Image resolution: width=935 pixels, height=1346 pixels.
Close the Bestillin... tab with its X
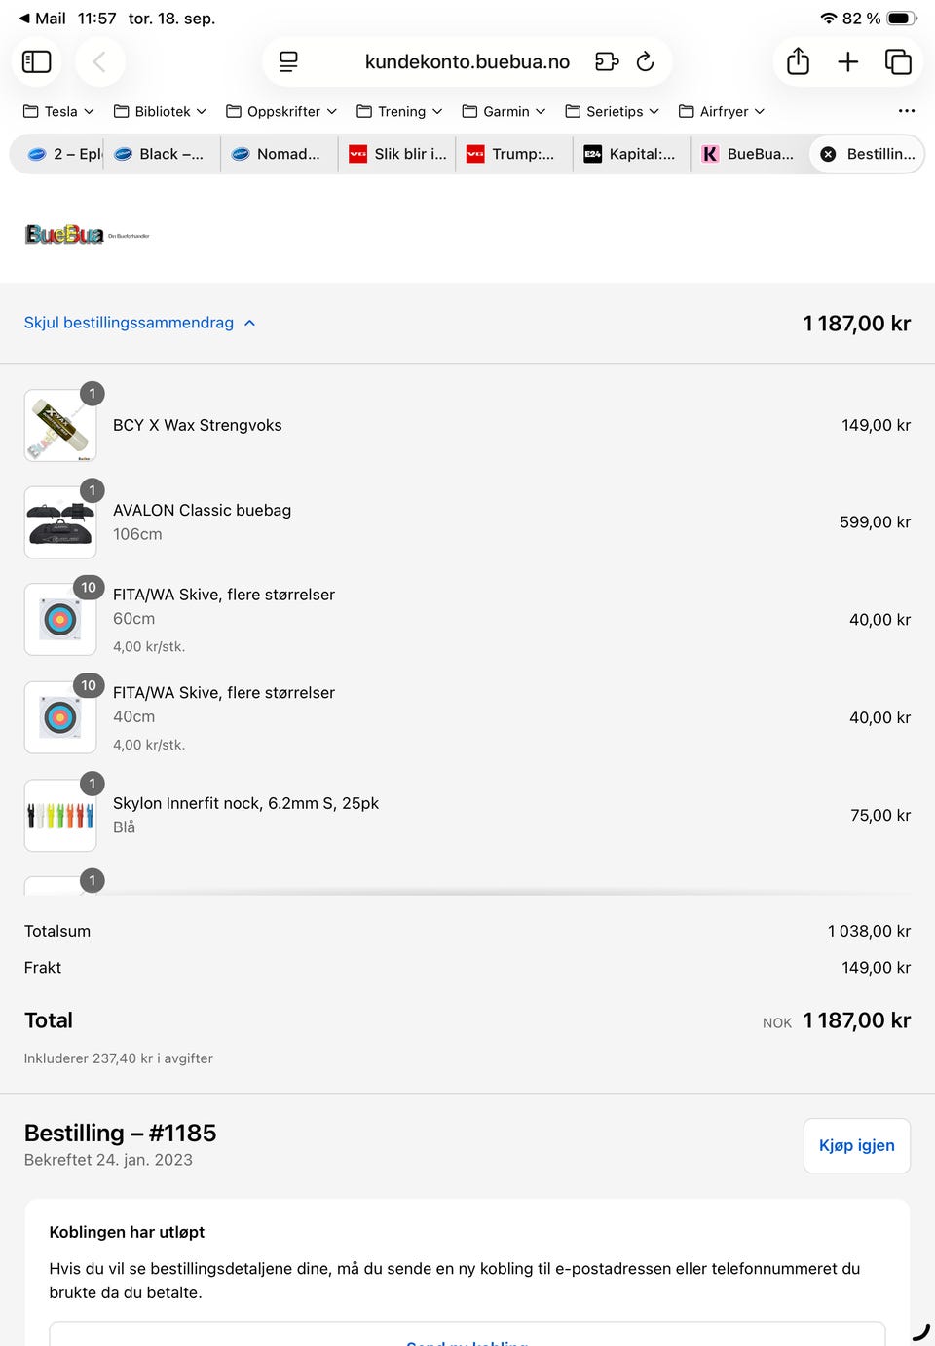828,154
